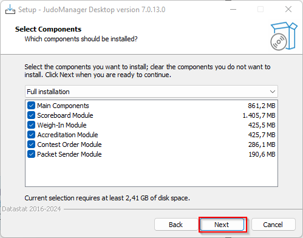The width and height of the screenshot is (303, 238).
Task: Click the setup installer icon in title bar
Action: coord(10,9)
